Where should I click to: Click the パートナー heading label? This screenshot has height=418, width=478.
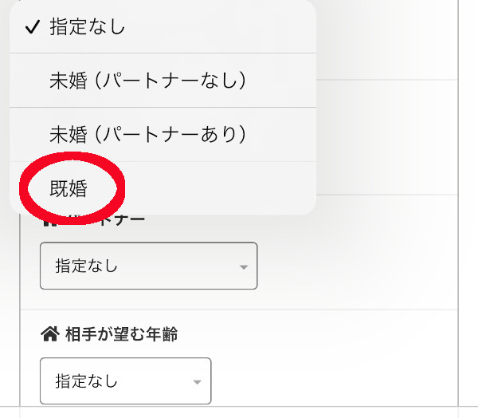[119, 219]
